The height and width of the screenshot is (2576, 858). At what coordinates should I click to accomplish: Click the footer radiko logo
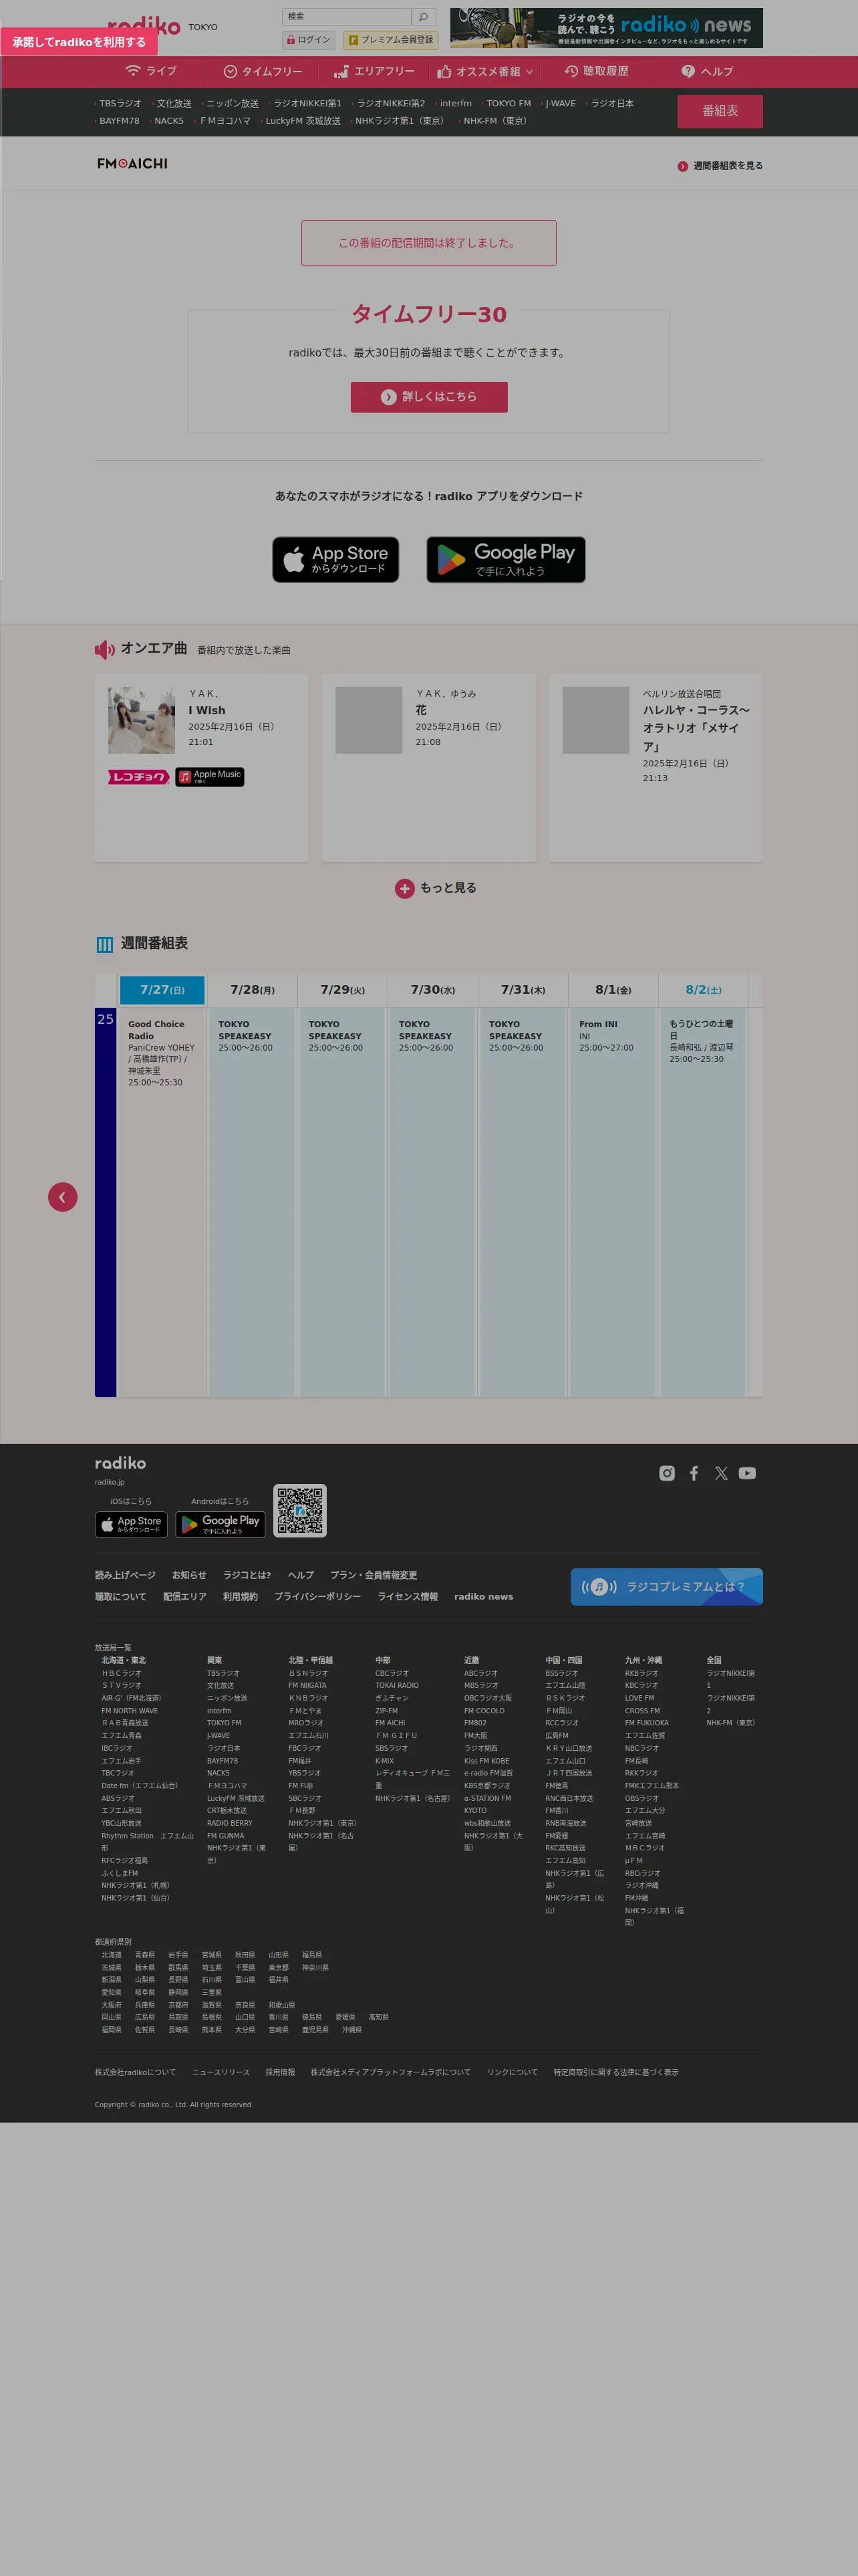120,1463
